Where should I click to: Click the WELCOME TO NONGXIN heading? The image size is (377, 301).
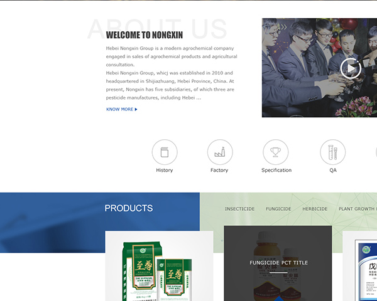[145, 35]
